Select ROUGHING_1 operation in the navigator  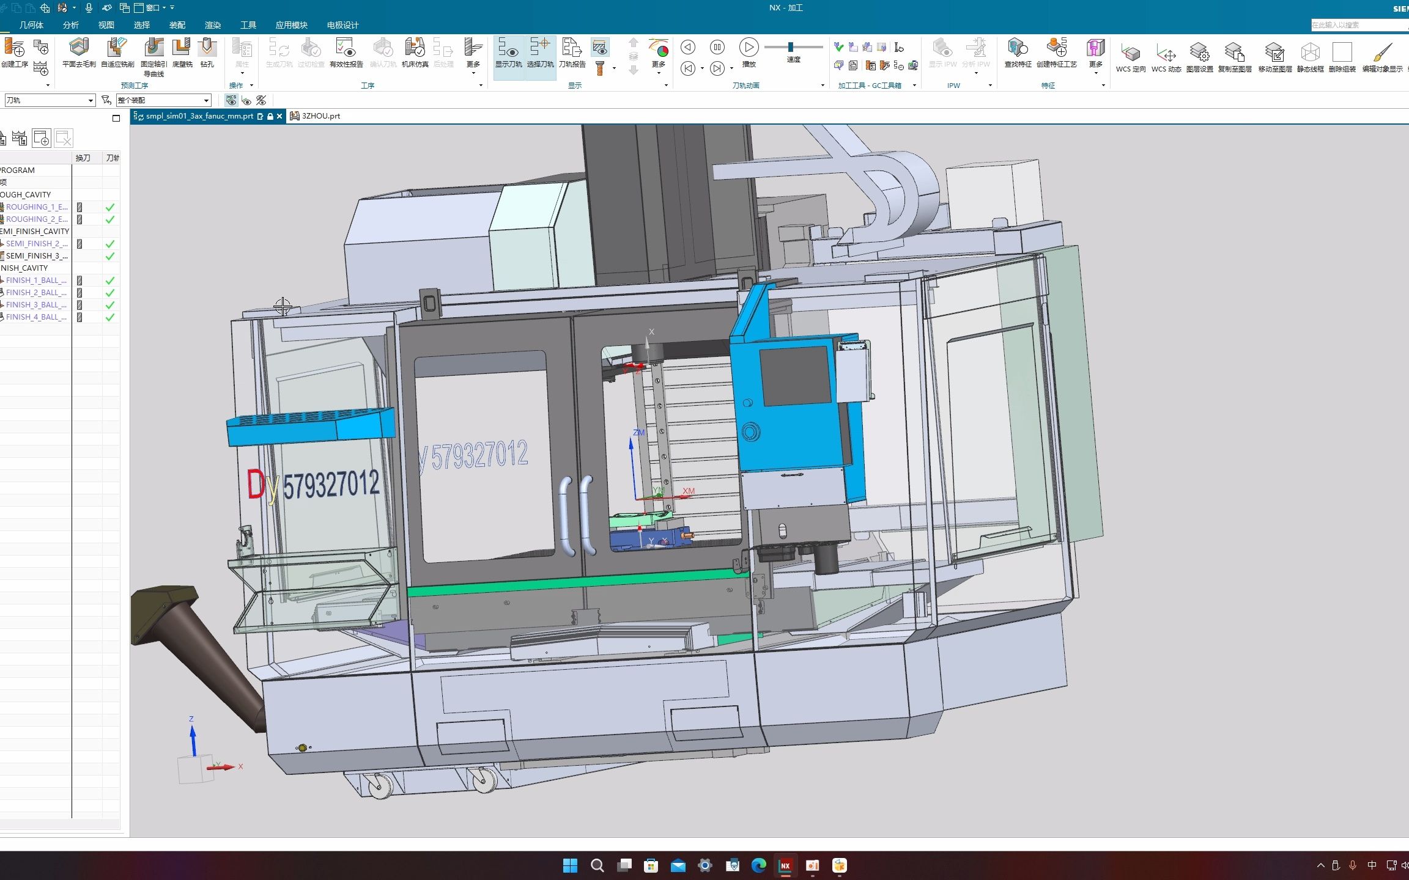click(37, 207)
